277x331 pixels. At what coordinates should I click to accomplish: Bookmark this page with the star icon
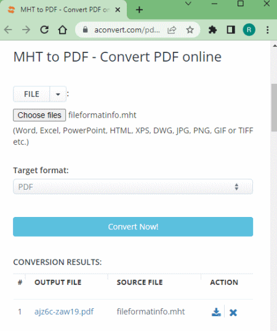190,30
